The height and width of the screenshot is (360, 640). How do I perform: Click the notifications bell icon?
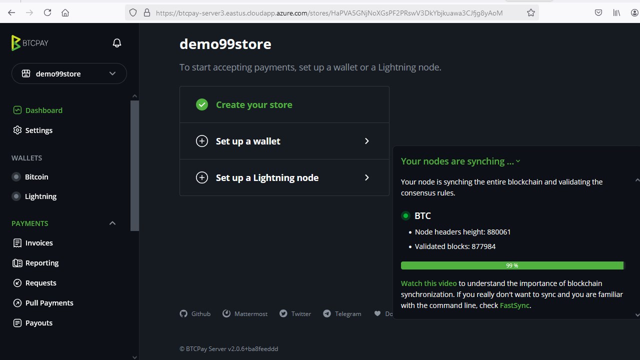(117, 43)
